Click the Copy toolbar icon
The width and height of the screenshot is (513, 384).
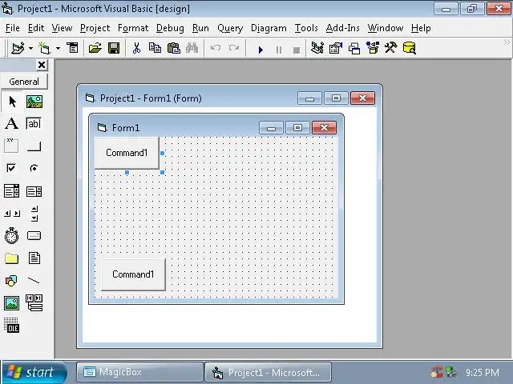click(x=155, y=48)
